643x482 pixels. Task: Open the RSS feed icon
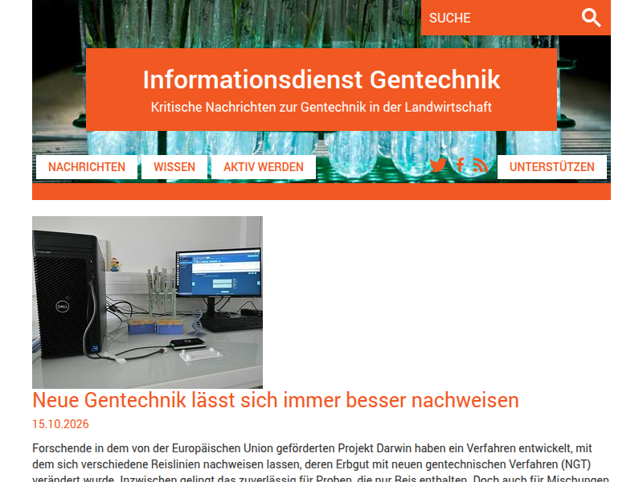481,165
